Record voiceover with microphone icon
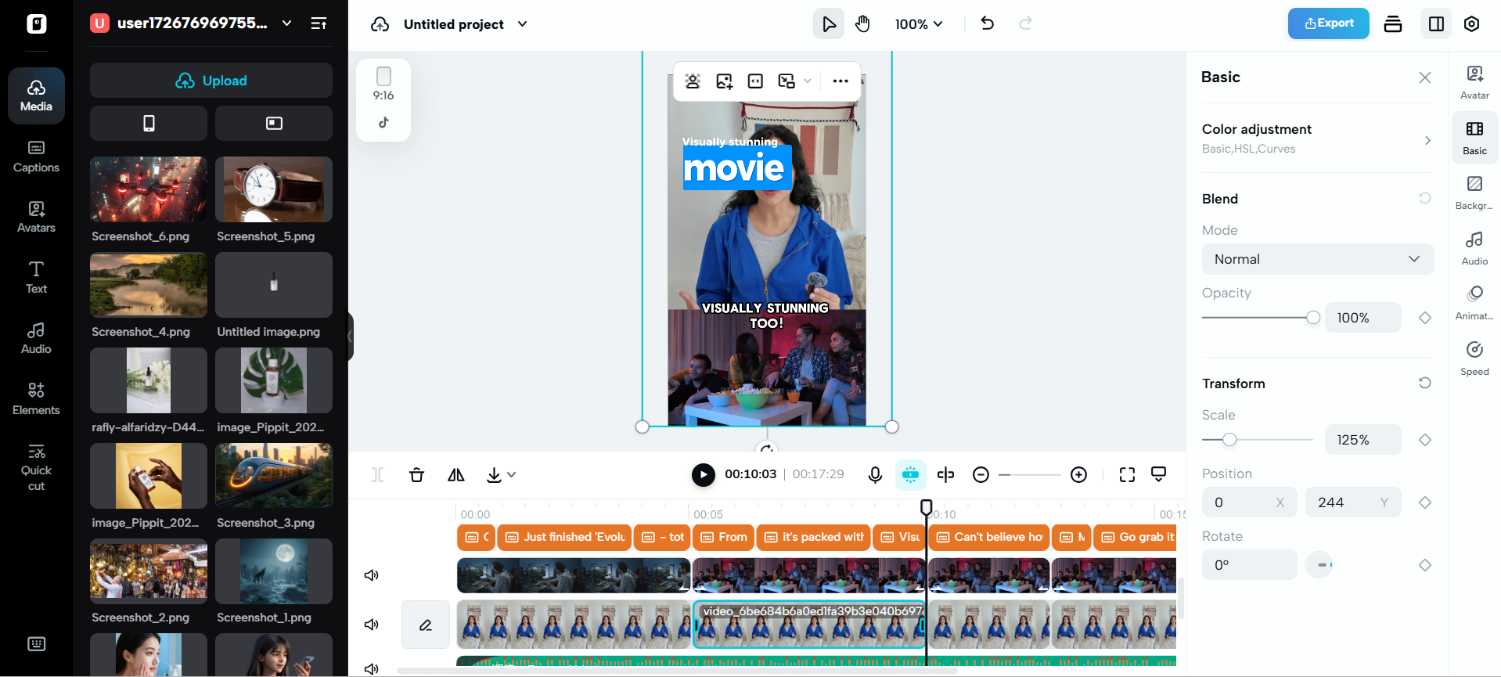 pyautogui.click(x=875, y=475)
